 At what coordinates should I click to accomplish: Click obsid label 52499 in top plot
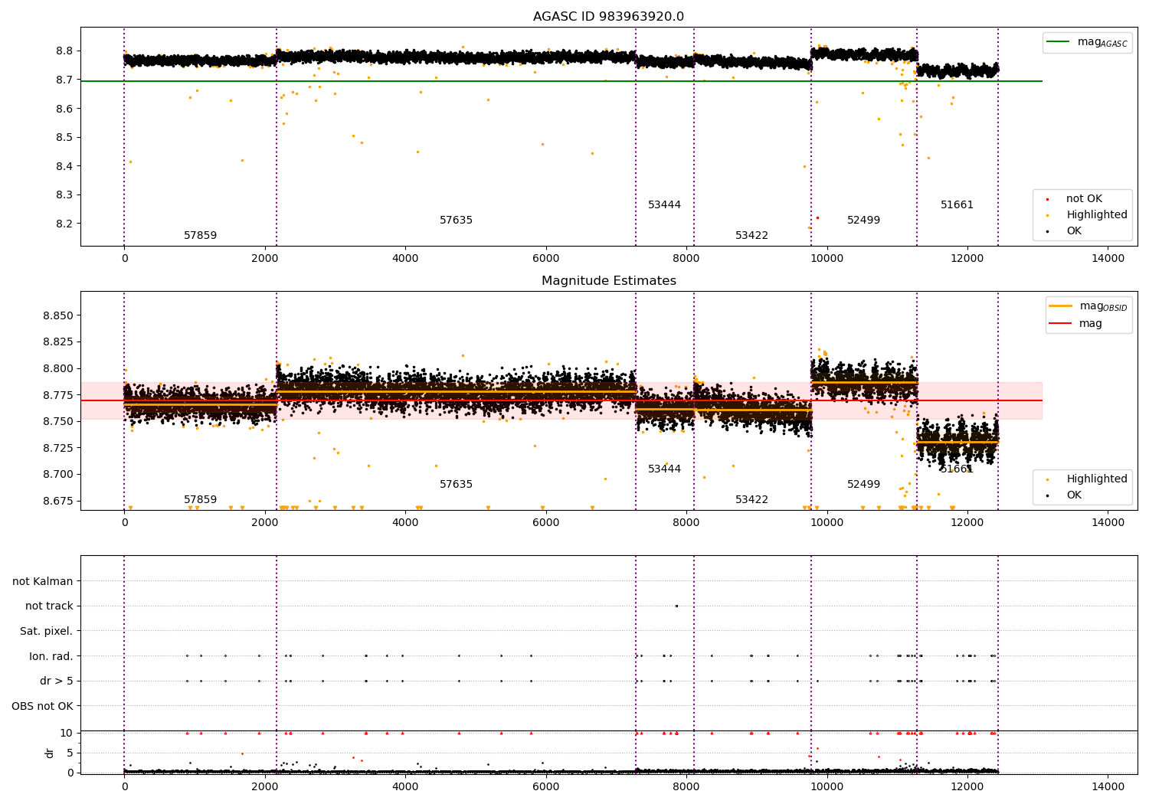pos(863,221)
